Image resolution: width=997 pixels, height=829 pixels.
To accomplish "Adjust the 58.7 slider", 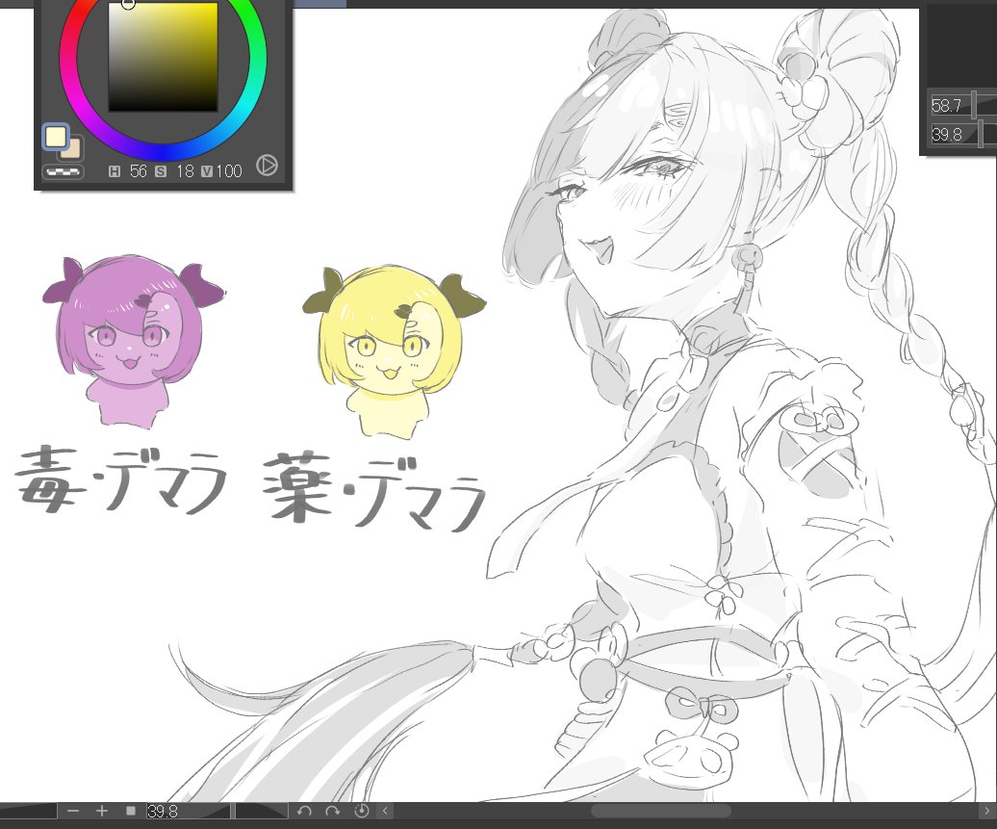I will tap(963, 106).
